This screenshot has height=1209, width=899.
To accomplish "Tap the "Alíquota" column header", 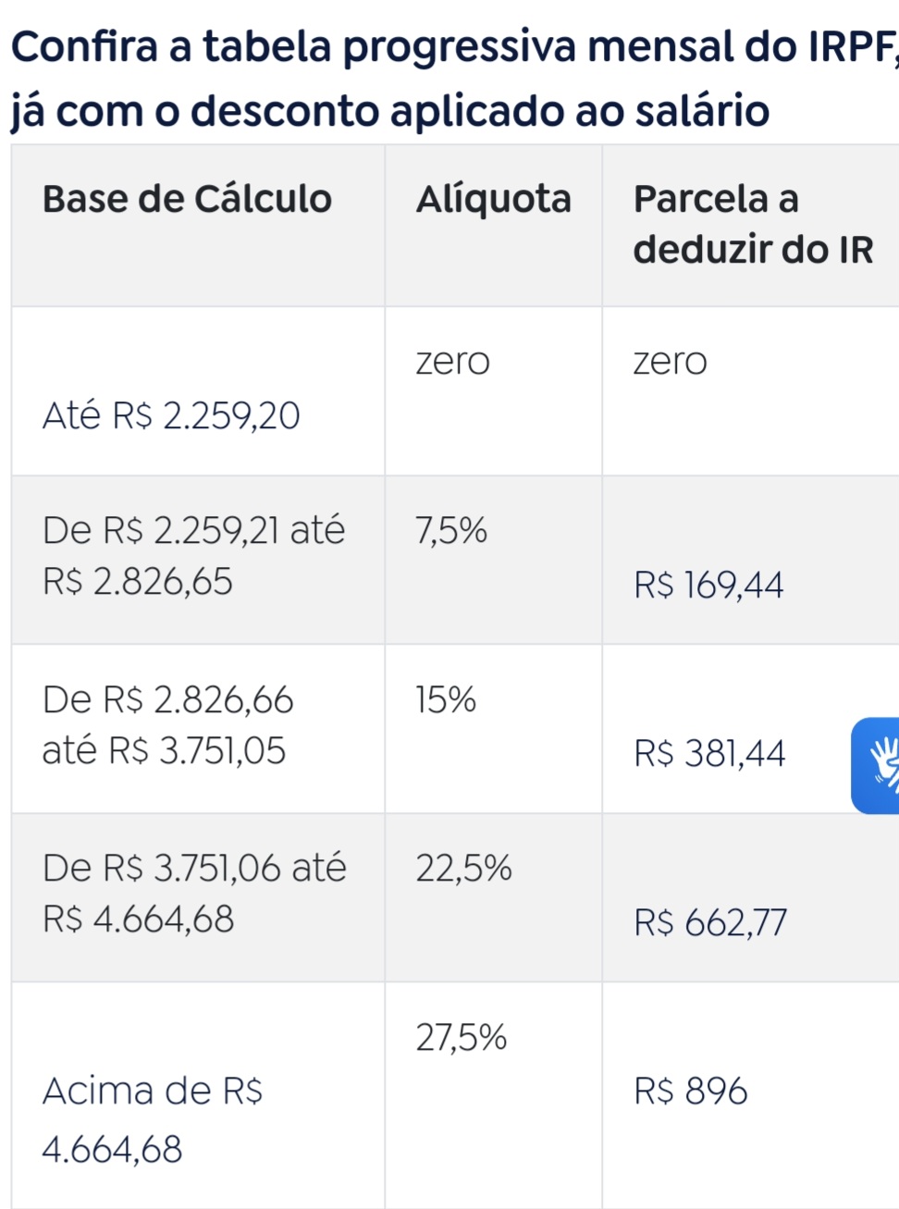I will [493, 200].
